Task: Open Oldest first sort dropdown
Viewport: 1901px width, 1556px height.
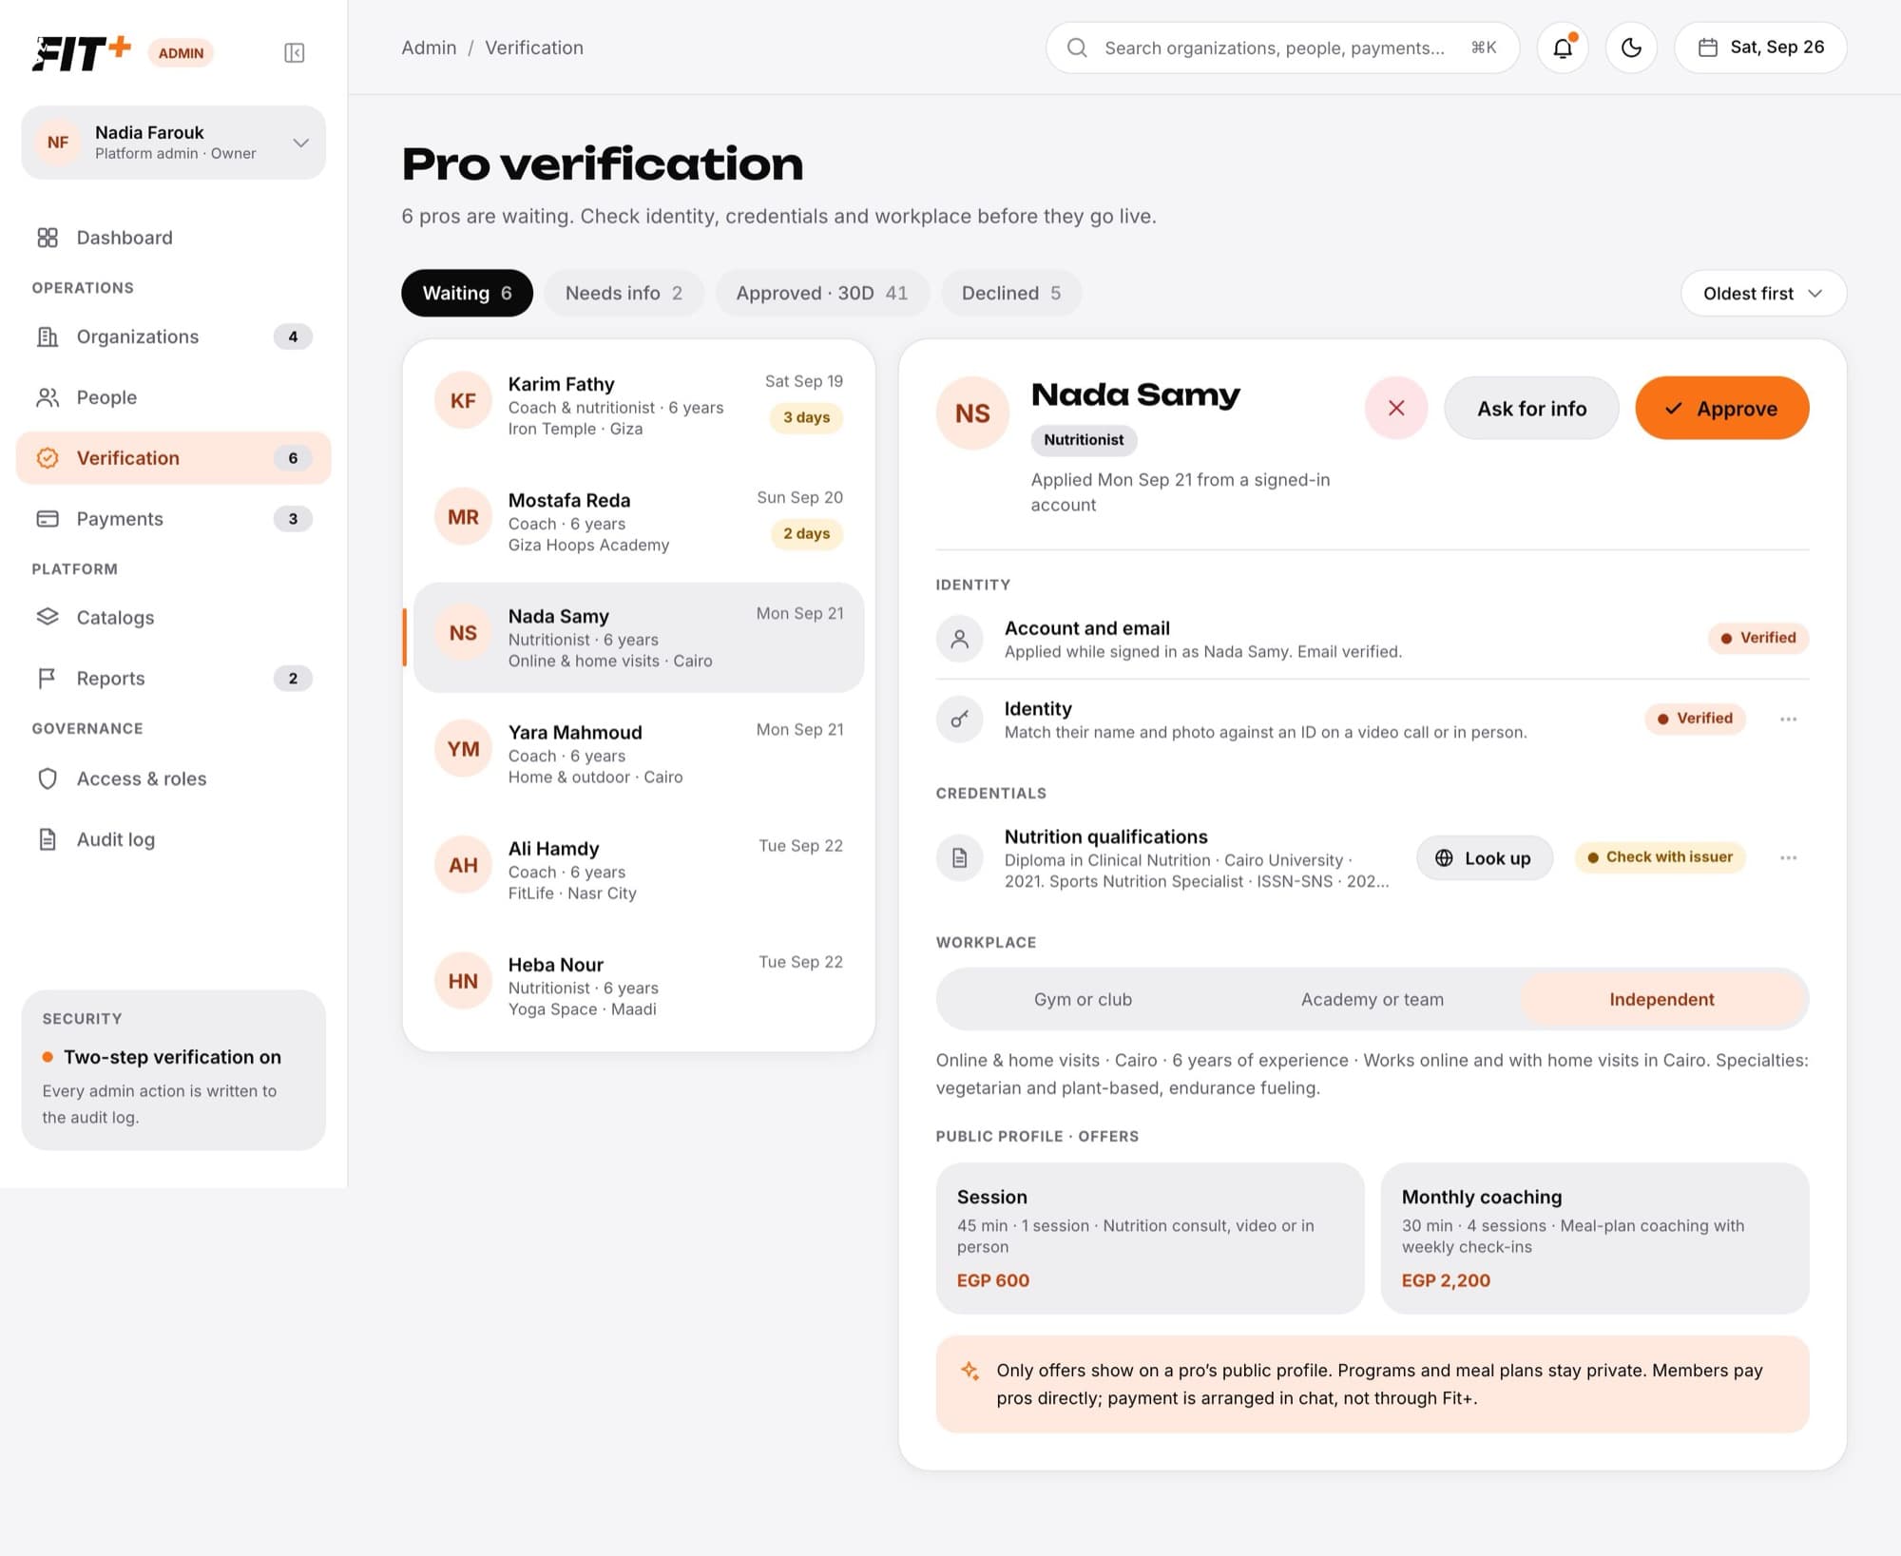Action: click(1763, 293)
